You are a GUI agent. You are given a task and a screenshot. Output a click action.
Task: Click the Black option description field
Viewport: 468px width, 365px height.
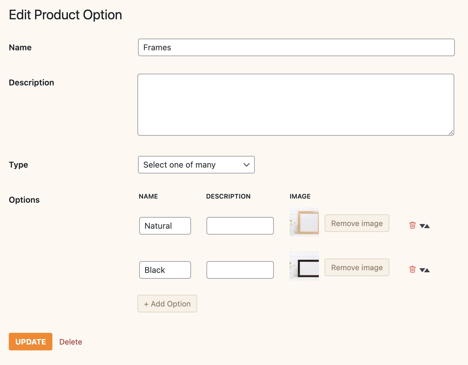click(x=240, y=270)
